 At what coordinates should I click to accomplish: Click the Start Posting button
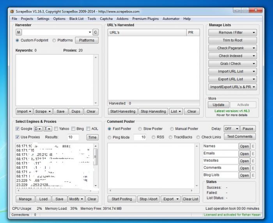click(122, 199)
